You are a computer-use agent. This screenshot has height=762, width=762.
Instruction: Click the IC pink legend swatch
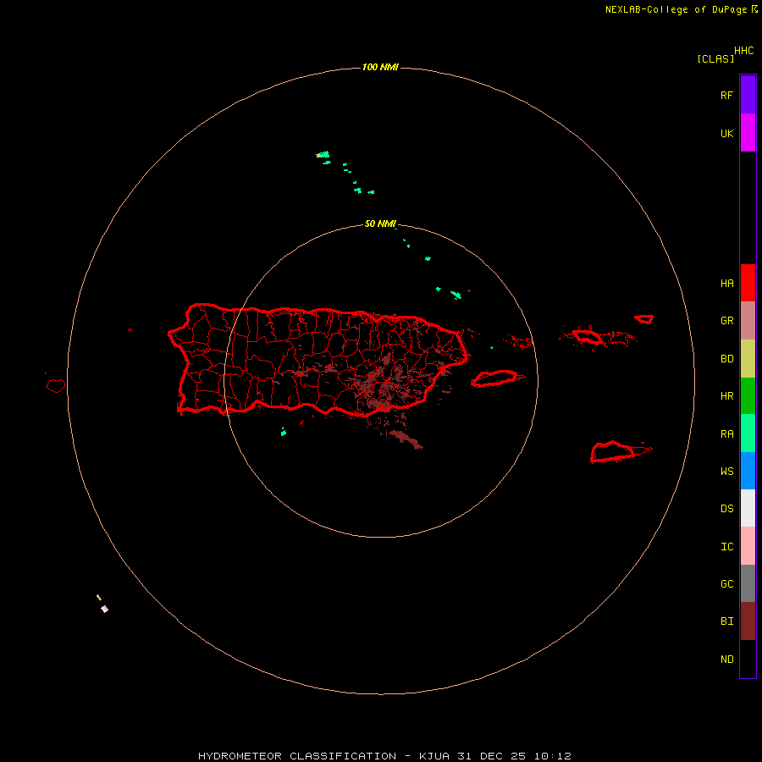click(748, 546)
